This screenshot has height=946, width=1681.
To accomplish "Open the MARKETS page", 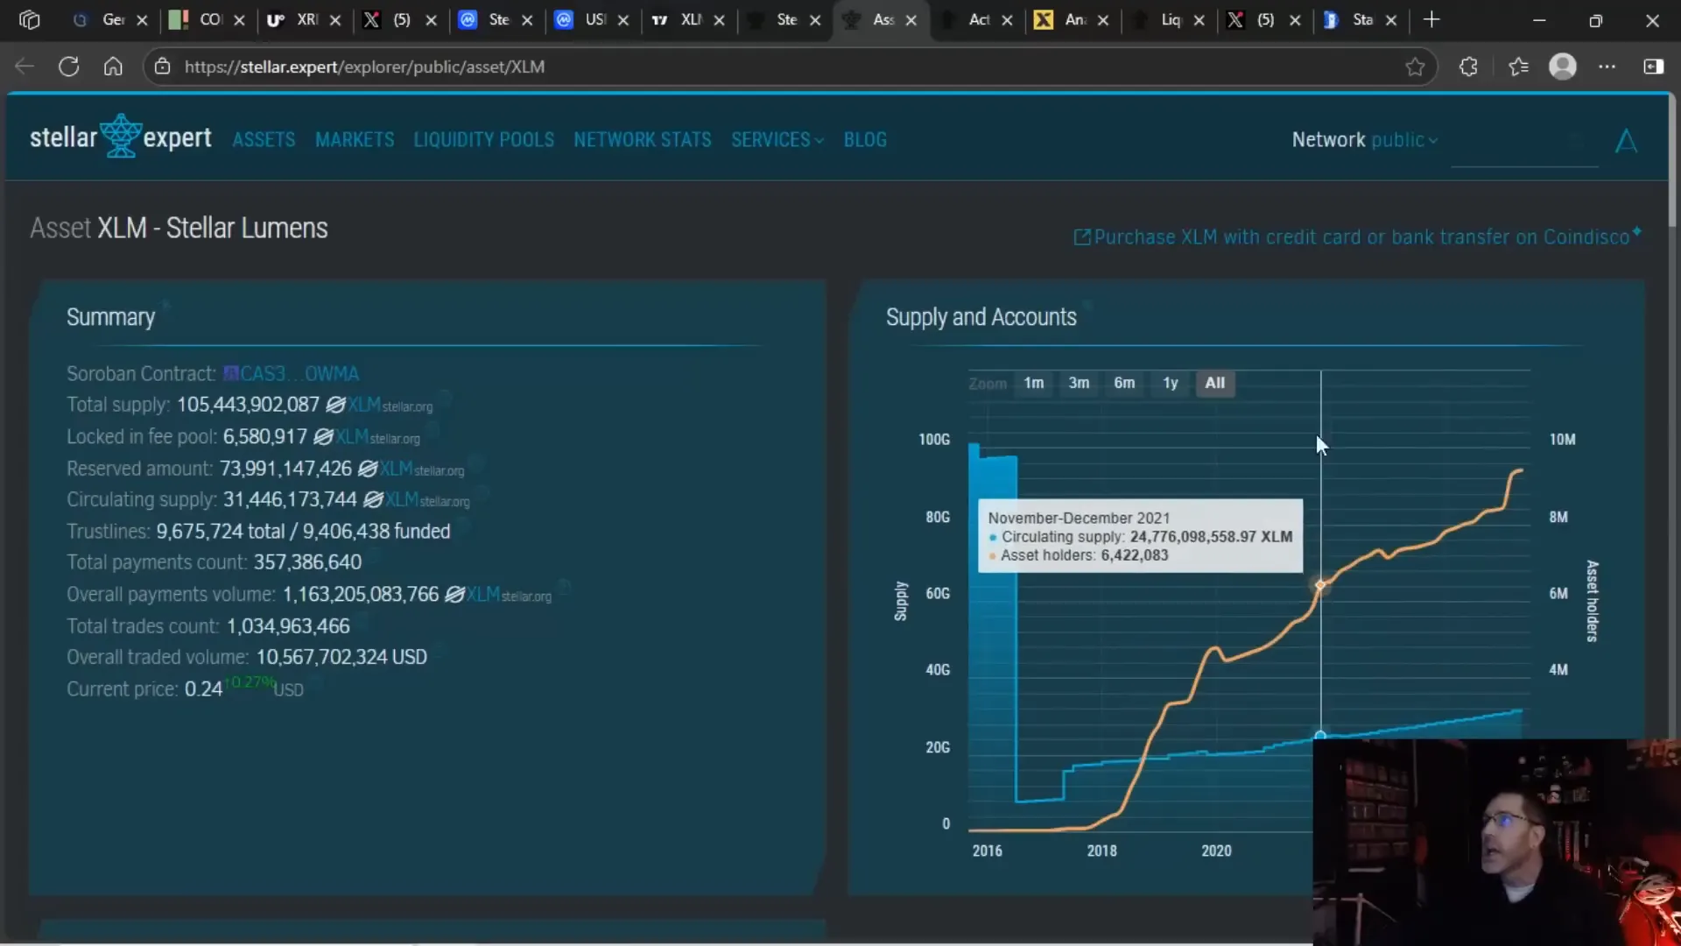I will [x=355, y=140].
